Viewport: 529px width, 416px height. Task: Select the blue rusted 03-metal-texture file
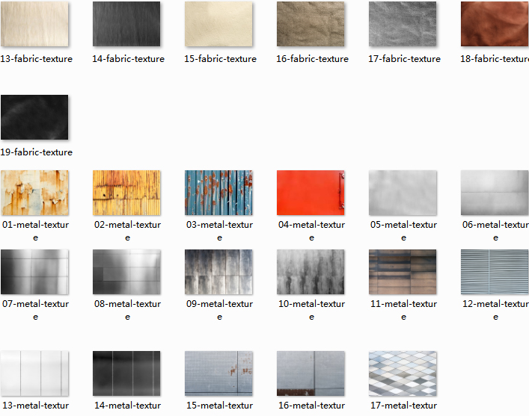pyautogui.click(x=218, y=193)
